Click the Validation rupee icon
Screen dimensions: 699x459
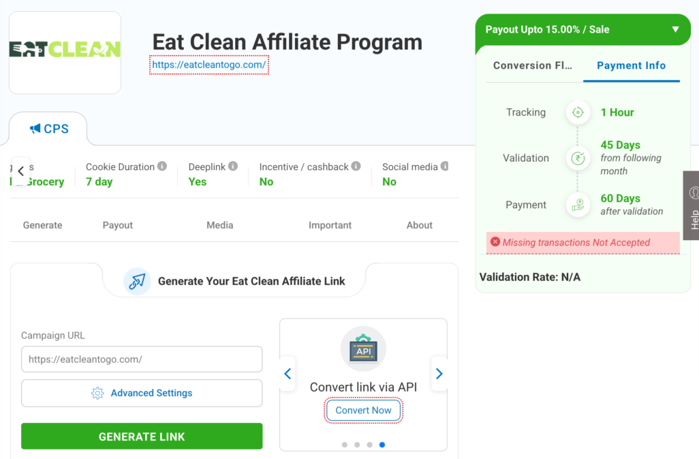[x=578, y=158]
